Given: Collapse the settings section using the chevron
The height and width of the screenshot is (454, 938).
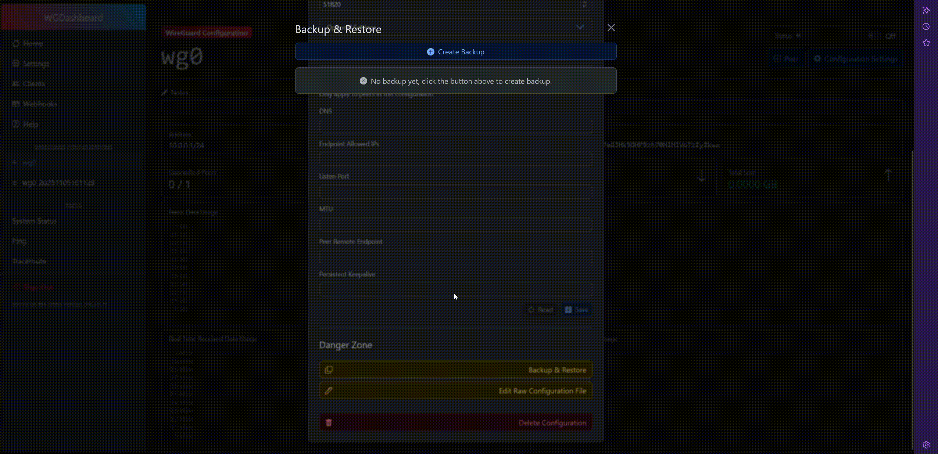Looking at the screenshot, I should (x=580, y=27).
